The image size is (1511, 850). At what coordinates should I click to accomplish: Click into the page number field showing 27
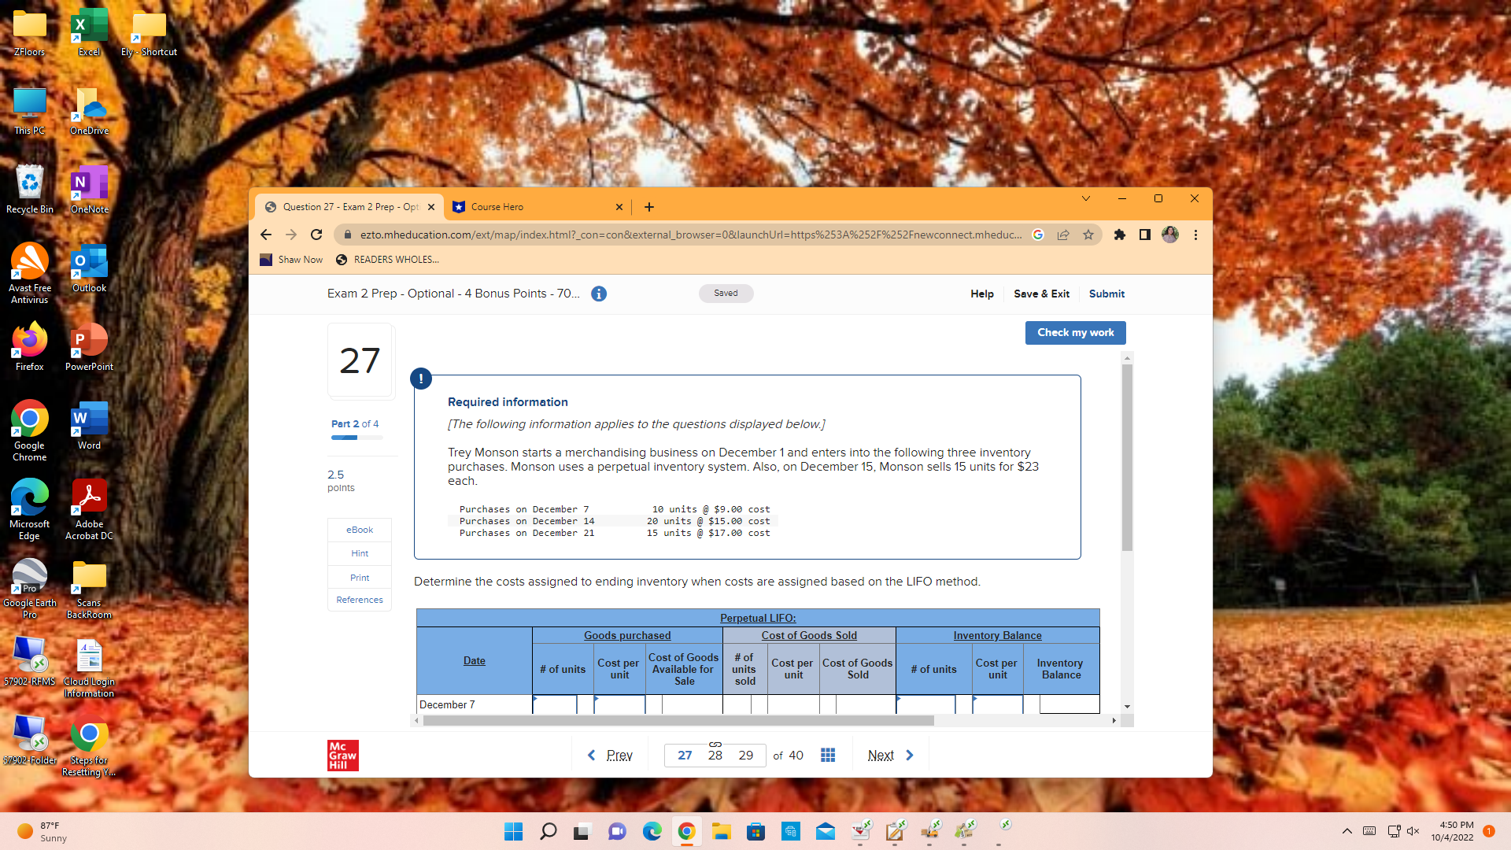tap(684, 755)
